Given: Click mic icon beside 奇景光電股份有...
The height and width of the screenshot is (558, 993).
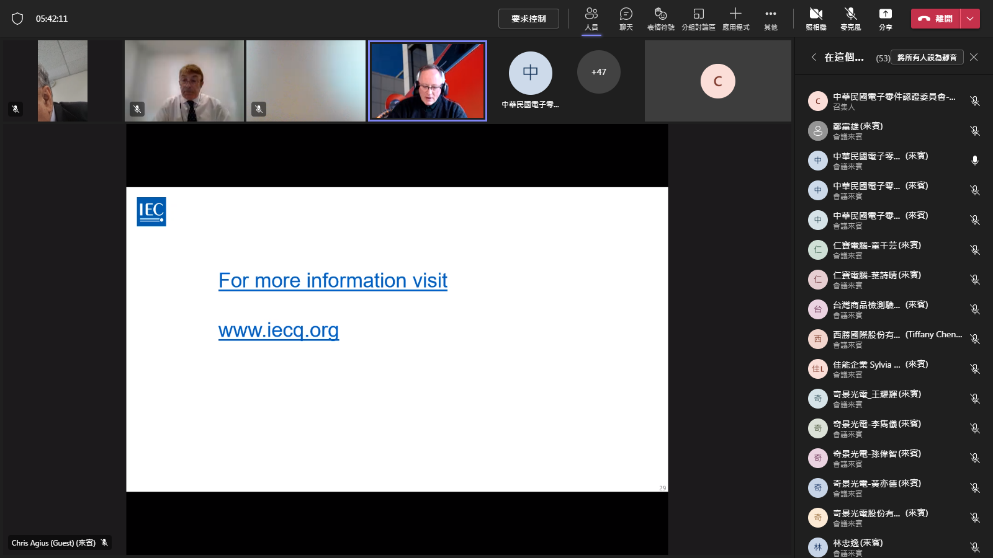Looking at the screenshot, I should pyautogui.click(x=975, y=518).
